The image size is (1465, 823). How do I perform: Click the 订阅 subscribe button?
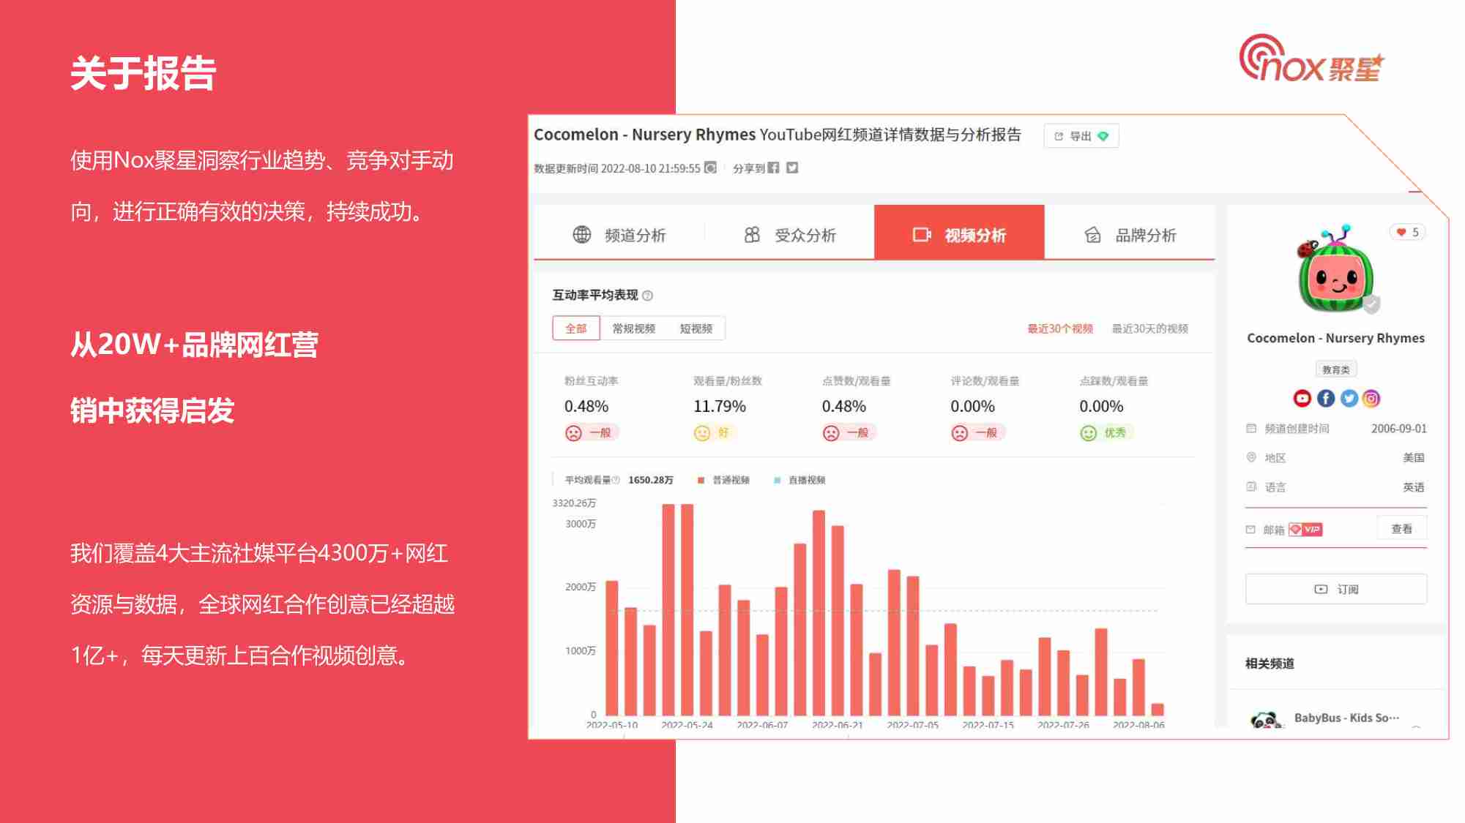click(1335, 589)
